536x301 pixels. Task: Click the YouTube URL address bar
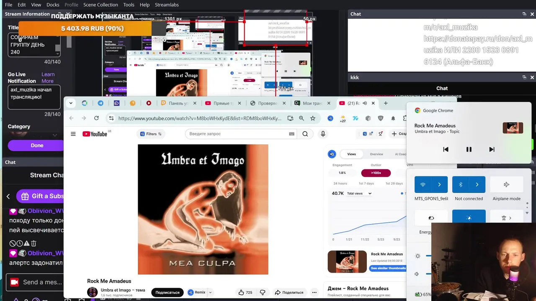pyautogui.click(x=200, y=118)
